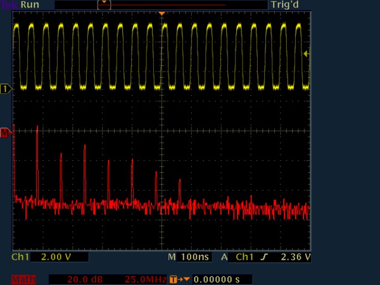Click the orange T horizontal delay icon
The height and width of the screenshot is (285, 380).
pos(179,279)
